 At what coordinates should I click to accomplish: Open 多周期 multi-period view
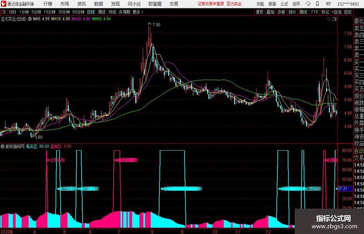pyautogui.click(x=124, y=12)
